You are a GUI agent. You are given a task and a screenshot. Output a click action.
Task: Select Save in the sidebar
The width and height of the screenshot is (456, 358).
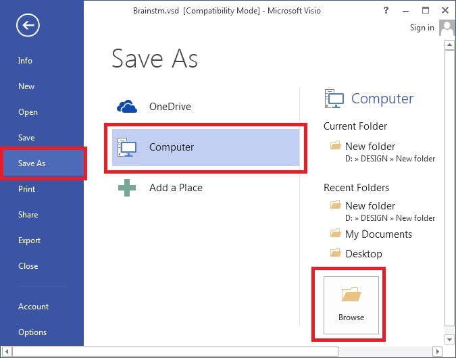tap(26, 138)
